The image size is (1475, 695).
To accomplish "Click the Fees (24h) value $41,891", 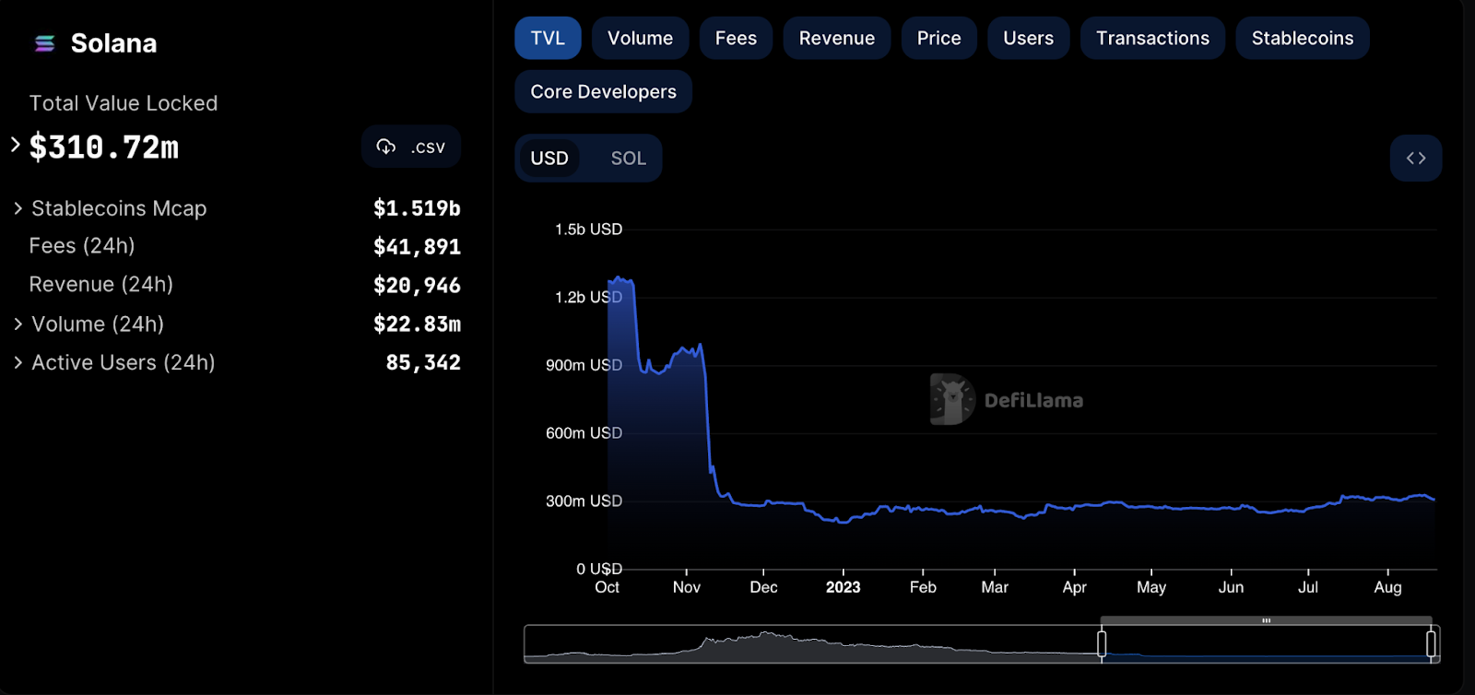I will pos(417,247).
